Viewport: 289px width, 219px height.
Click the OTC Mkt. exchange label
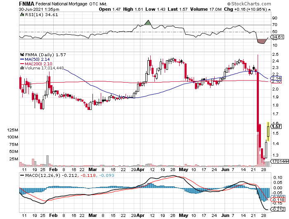coord(98,4)
